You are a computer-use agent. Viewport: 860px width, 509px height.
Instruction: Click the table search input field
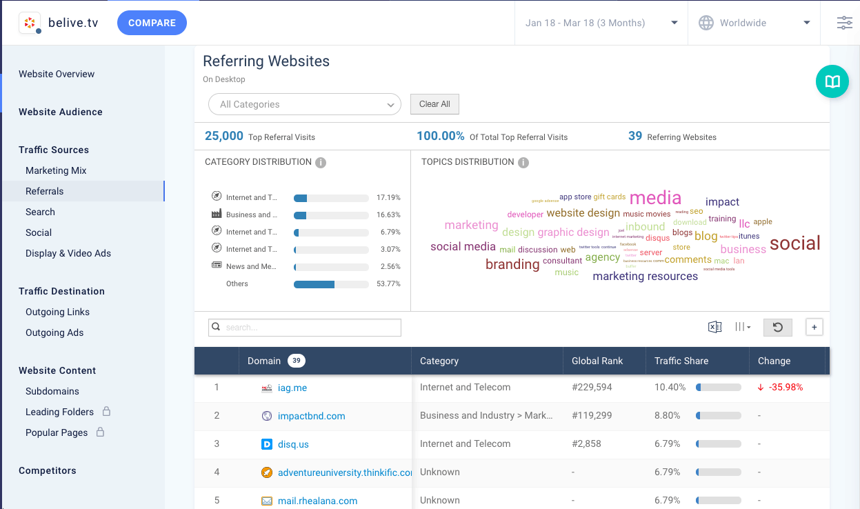click(x=305, y=328)
